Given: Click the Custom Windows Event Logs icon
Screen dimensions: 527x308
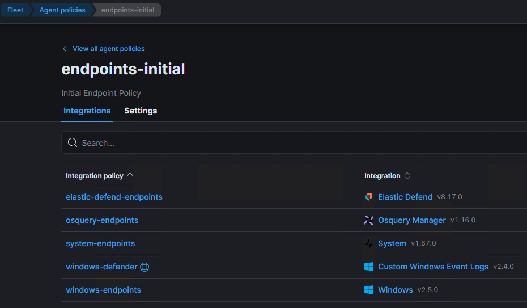Looking at the screenshot, I should (x=369, y=267).
